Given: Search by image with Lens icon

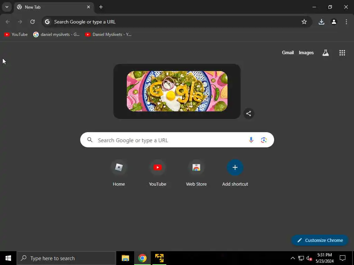Looking at the screenshot, I should pos(264,140).
